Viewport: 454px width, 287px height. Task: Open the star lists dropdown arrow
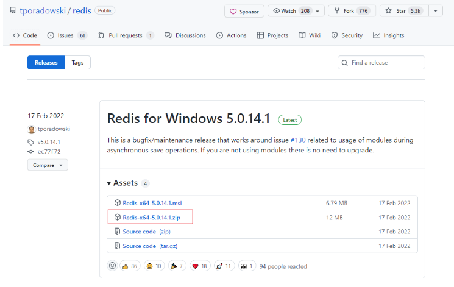point(436,11)
